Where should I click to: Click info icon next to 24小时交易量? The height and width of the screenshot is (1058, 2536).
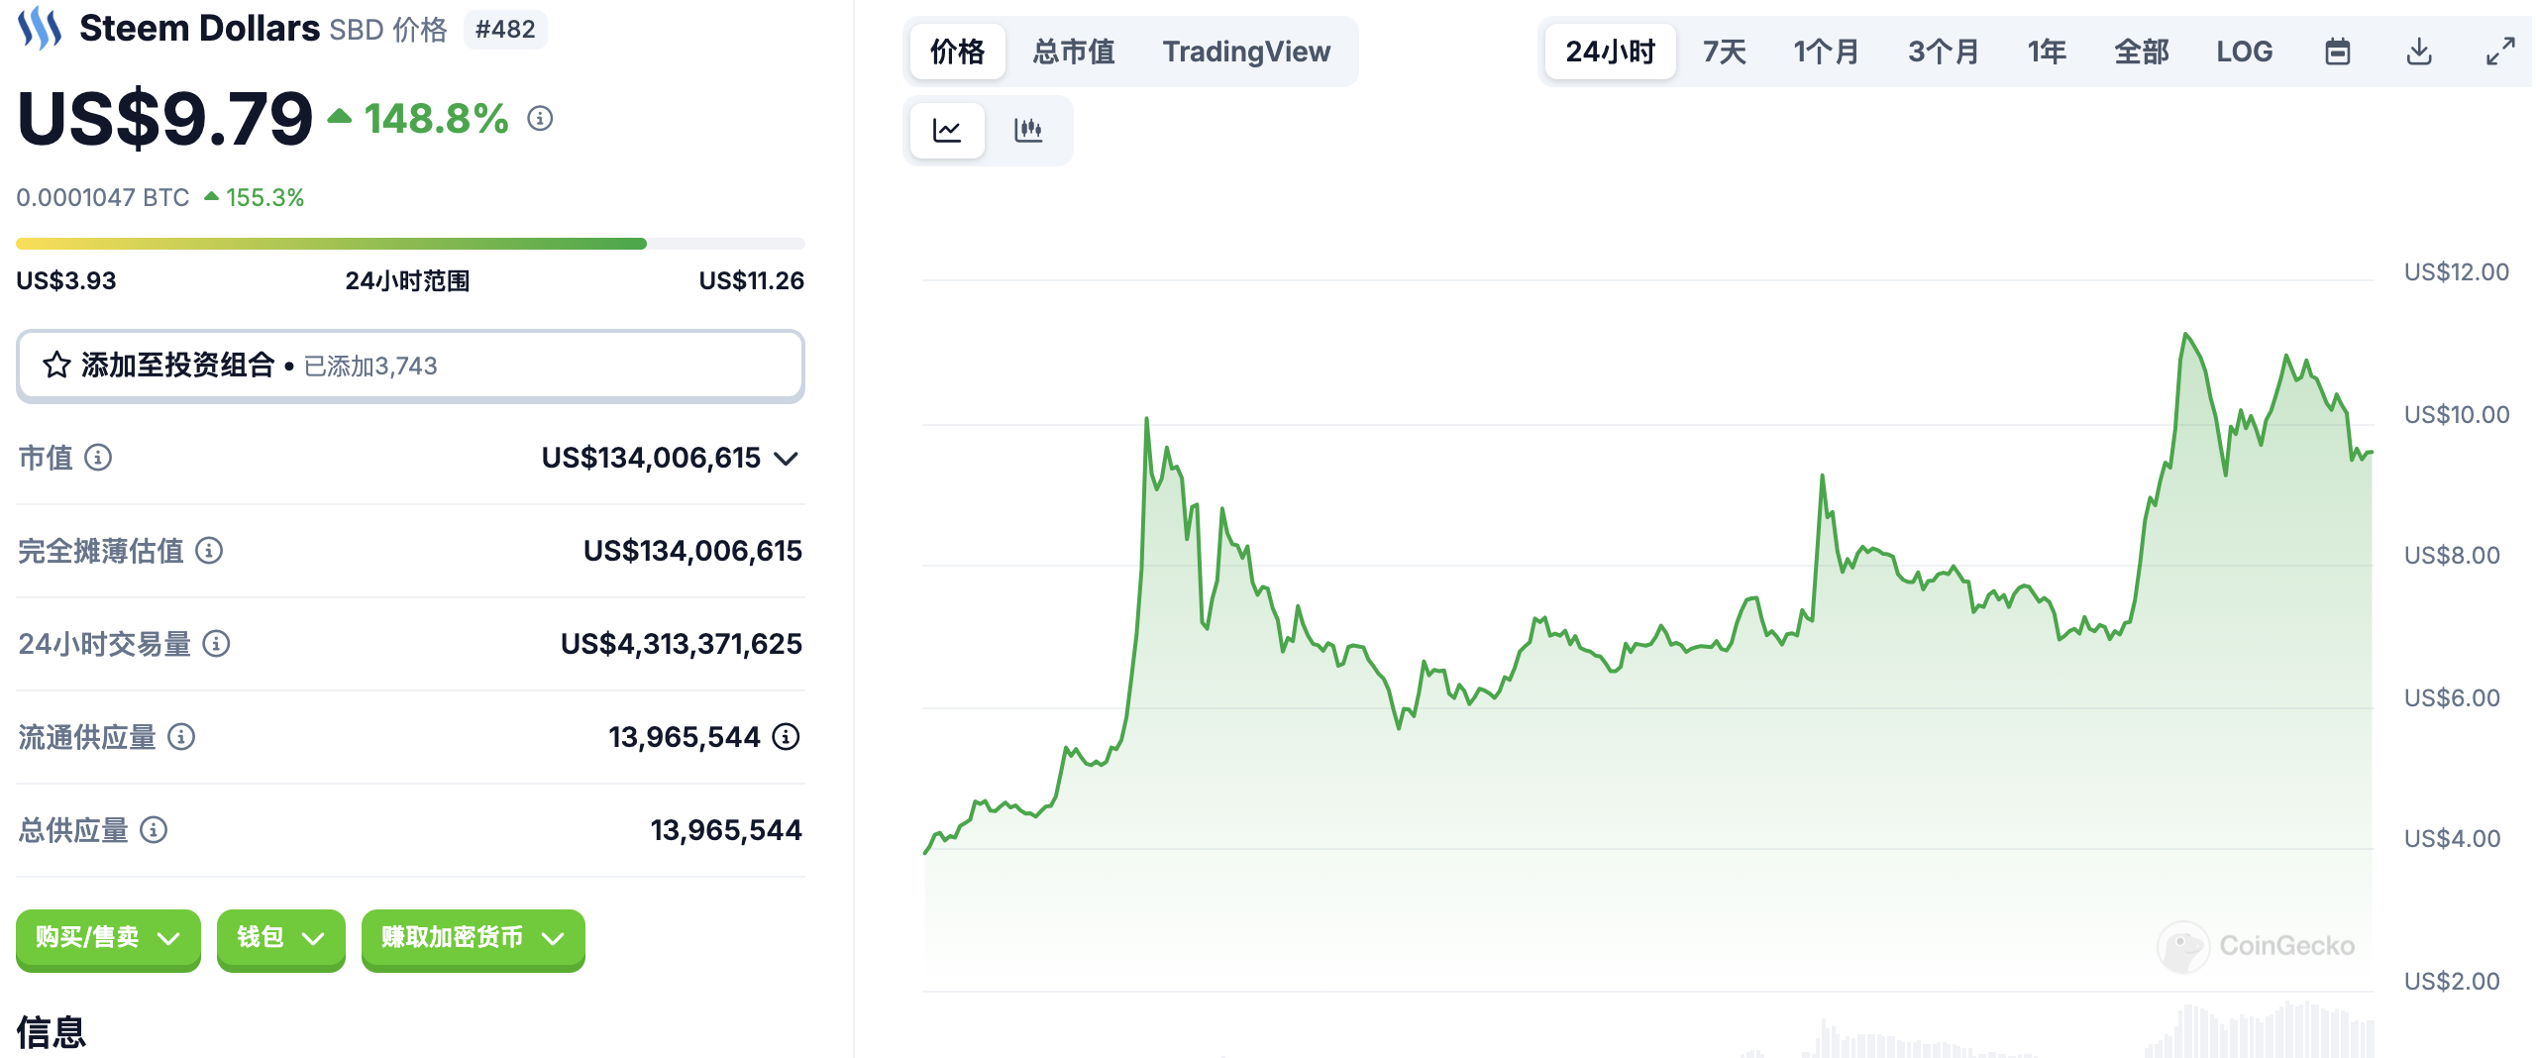click(216, 644)
